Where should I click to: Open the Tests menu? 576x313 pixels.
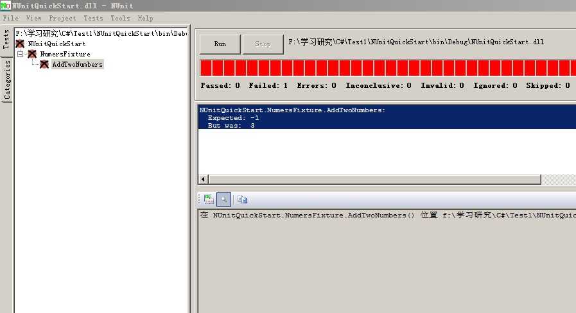click(x=93, y=18)
